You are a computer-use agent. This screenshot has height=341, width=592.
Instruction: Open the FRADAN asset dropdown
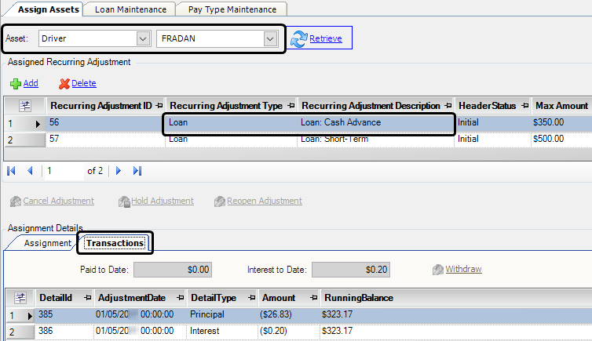pos(270,38)
